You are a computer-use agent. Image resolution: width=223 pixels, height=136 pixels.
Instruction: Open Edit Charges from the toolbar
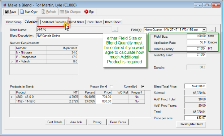[70, 12]
